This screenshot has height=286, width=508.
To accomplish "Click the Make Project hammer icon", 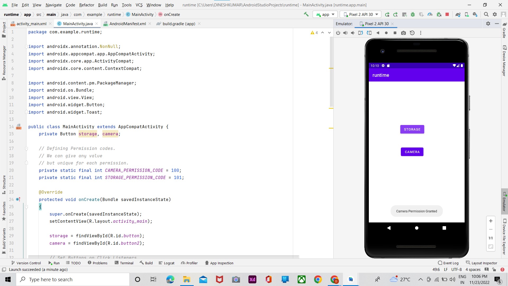I will tap(306, 14).
